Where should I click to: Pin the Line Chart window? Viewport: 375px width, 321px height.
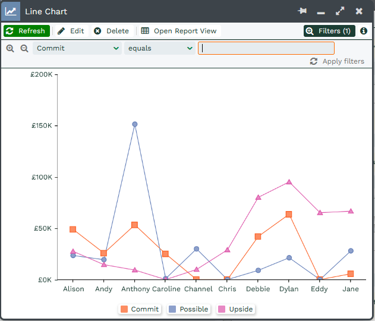click(x=302, y=11)
